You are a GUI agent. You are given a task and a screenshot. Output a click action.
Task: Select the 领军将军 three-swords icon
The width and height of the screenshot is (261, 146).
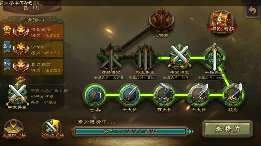click(145, 57)
